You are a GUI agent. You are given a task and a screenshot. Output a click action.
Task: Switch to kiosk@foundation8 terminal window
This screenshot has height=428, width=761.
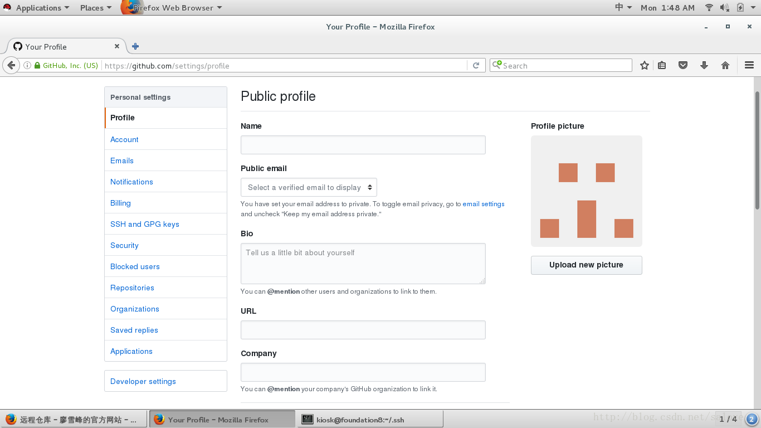click(x=370, y=419)
